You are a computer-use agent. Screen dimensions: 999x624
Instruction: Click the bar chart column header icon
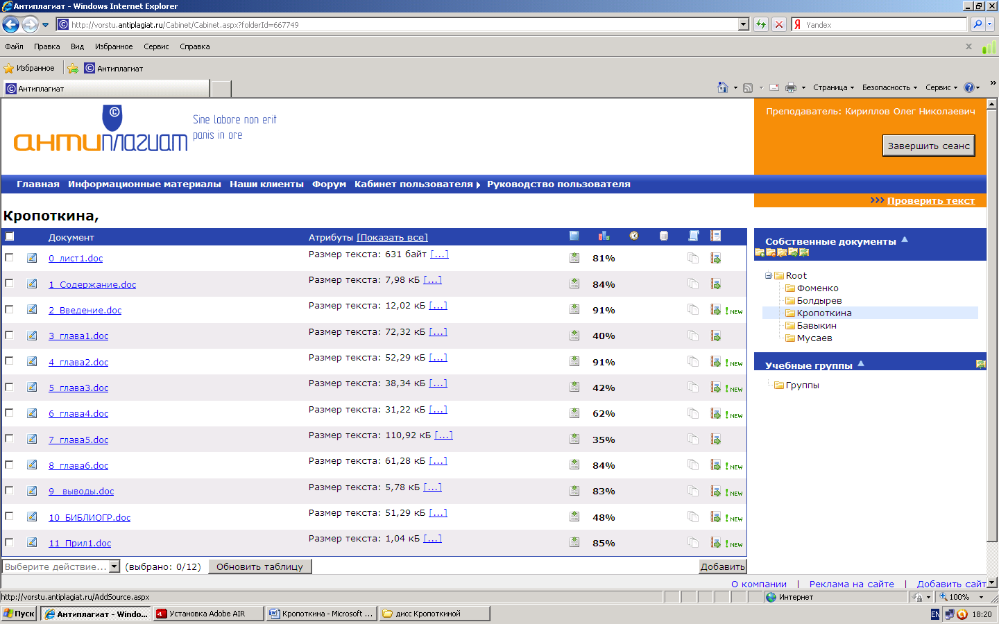click(604, 236)
